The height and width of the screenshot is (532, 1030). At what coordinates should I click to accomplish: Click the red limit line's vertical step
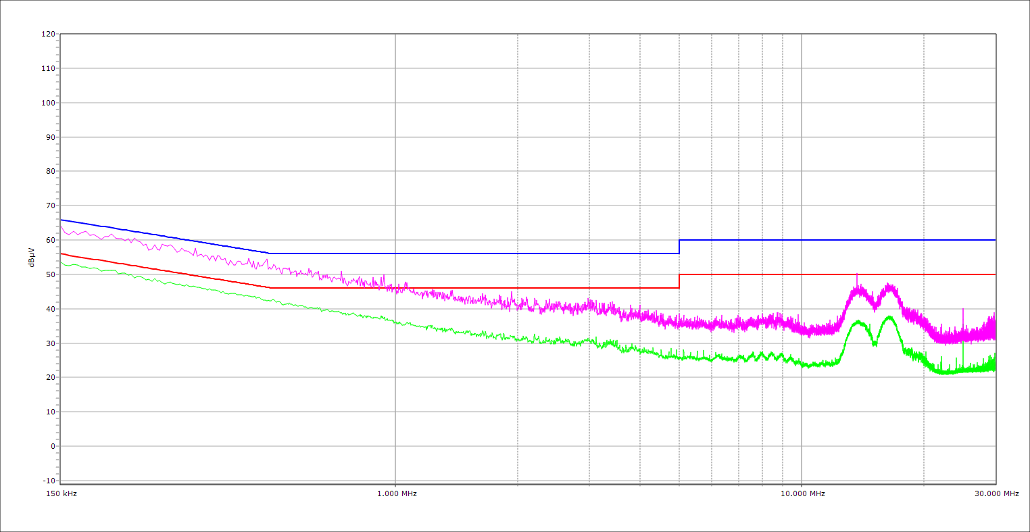tap(679, 281)
